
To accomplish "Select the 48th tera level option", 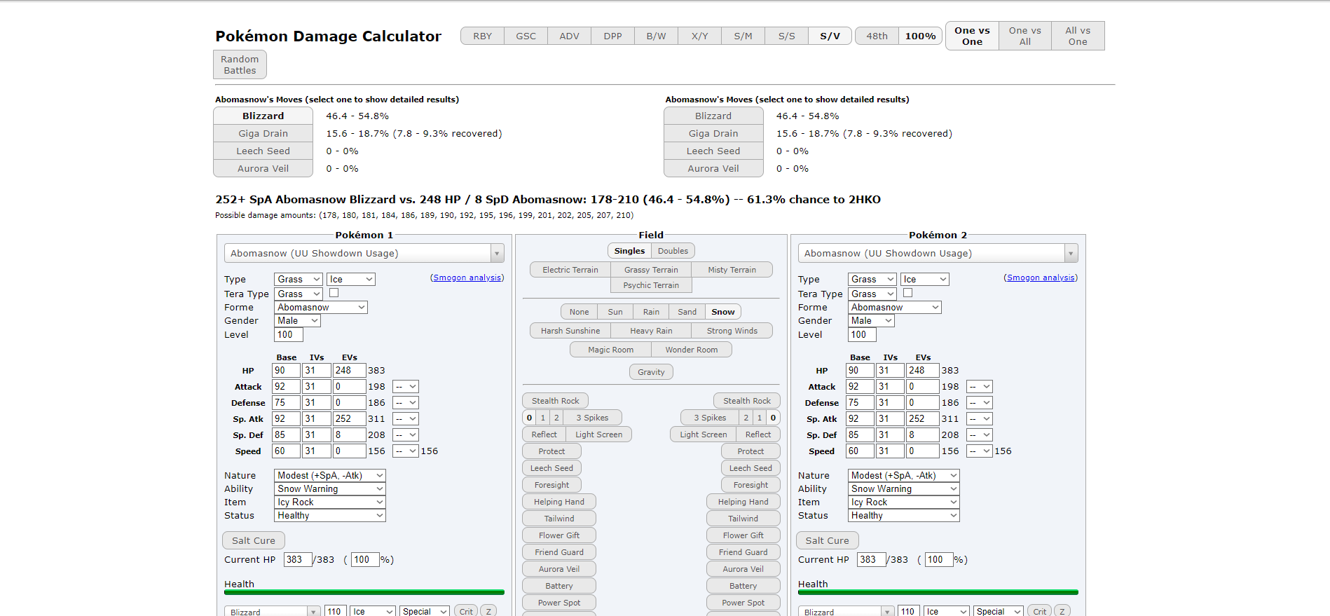I will point(877,36).
